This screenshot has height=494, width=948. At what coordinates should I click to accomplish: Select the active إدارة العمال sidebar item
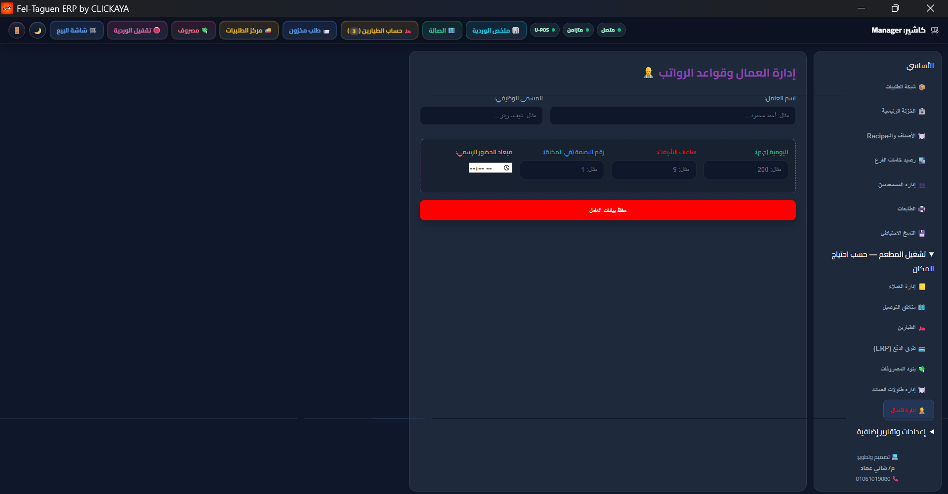pyautogui.click(x=908, y=410)
